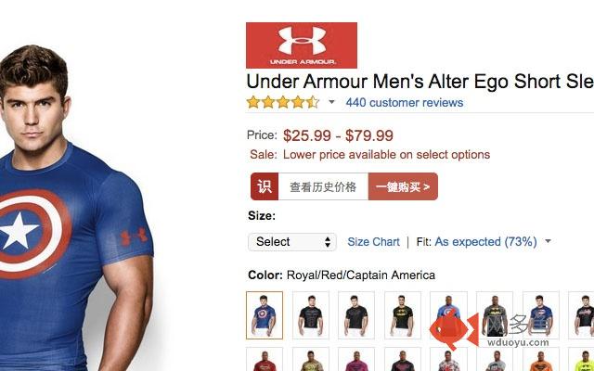Click 查看历史价格 price history button

323,186
